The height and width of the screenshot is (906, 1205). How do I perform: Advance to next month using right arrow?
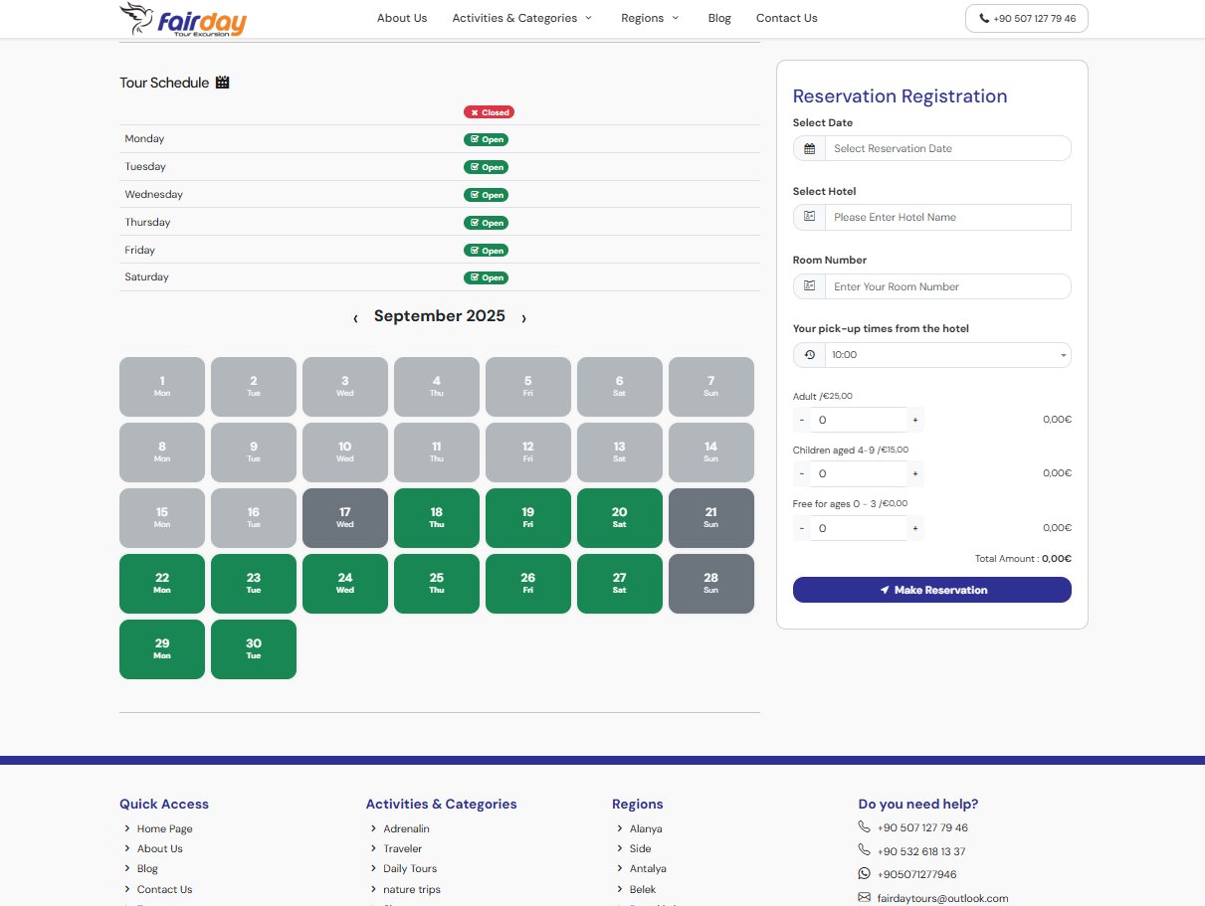pos(524,318)
